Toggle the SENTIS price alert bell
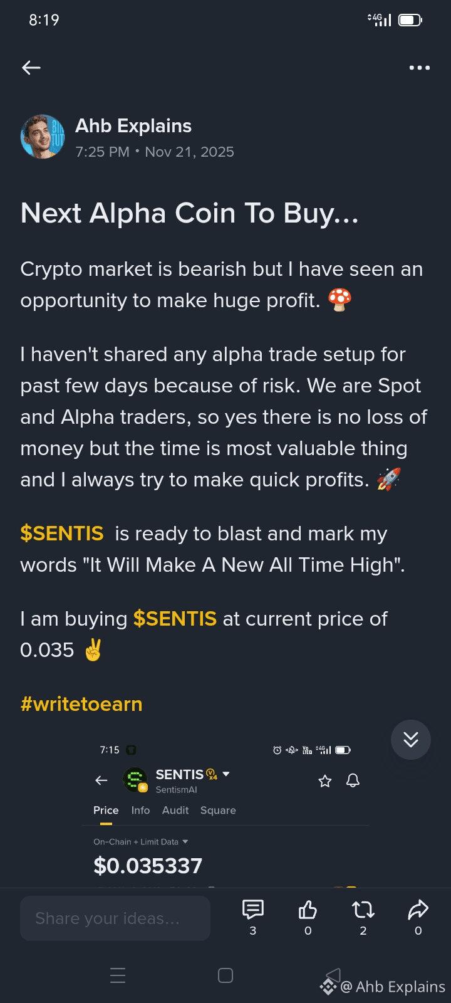 coord(353,780)
